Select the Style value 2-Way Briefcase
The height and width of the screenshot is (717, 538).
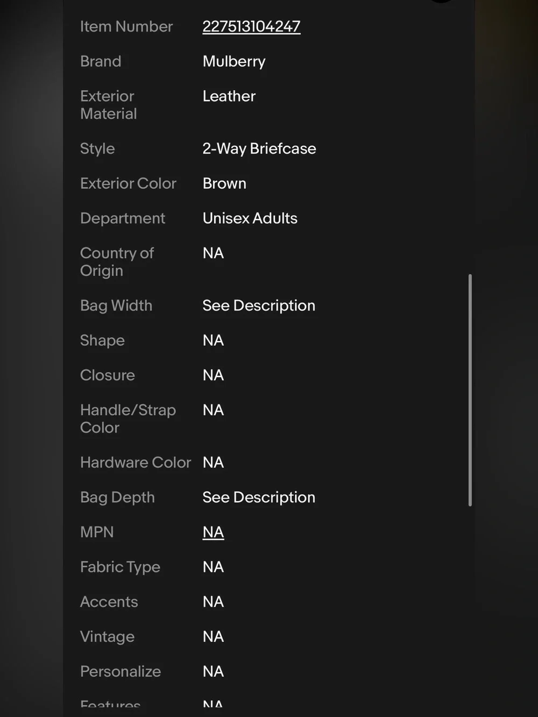[x=259, y=148]
